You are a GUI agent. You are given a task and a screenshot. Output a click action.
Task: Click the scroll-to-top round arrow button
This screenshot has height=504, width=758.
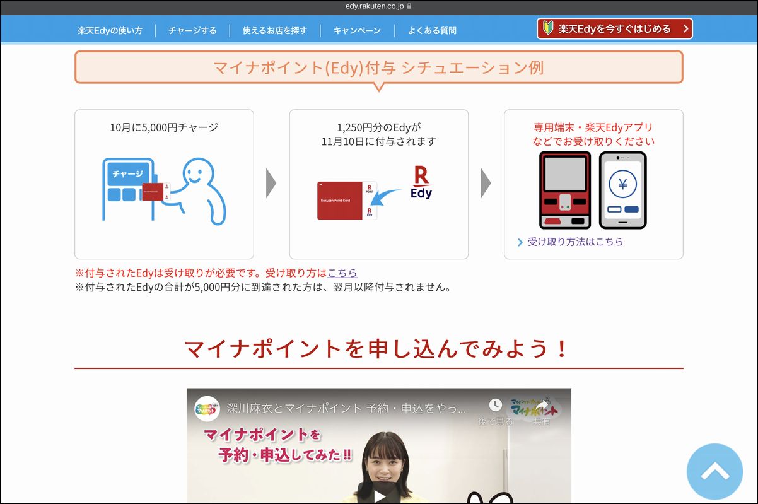pos(714,472)
